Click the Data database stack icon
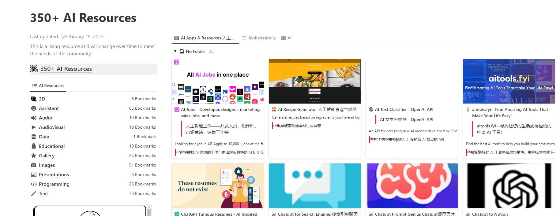The image size is (556, 216). tap(34, 137)
